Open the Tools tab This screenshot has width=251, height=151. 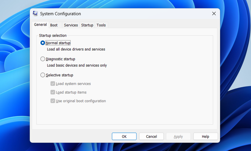(x=101, y=25)
